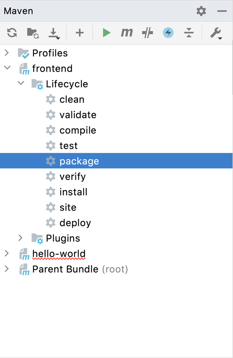Expand the hello-world module

6,253
